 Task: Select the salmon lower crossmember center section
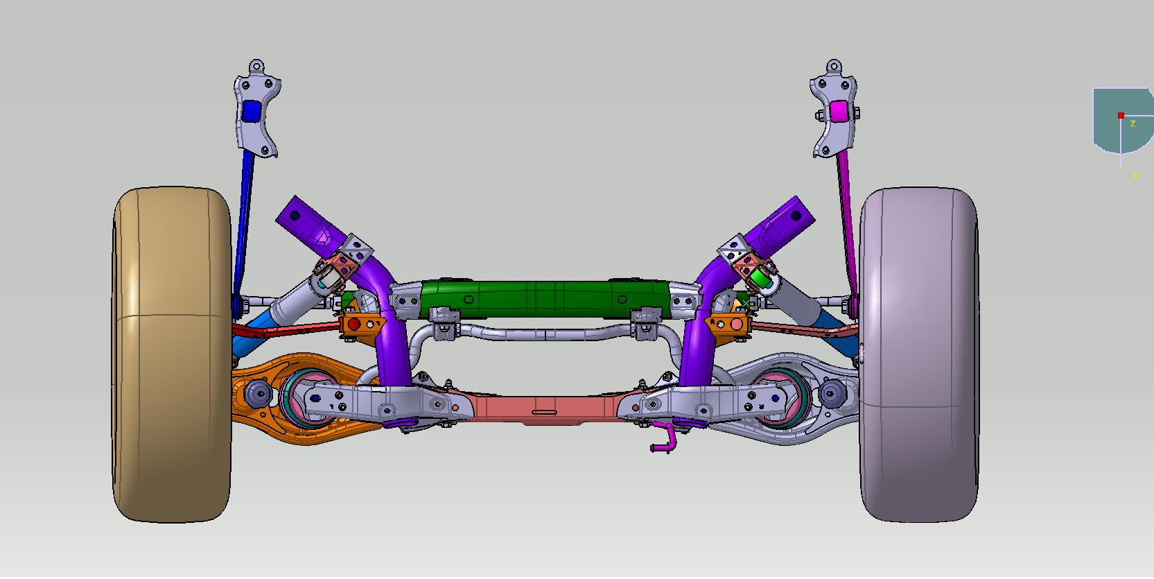[x=544, y=408]
